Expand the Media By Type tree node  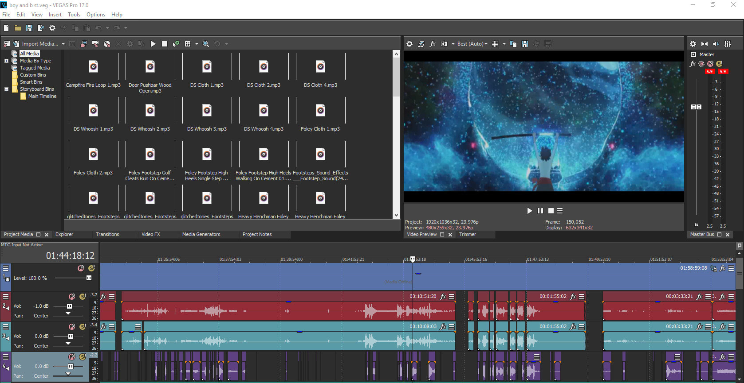click(x=6, y=61)
